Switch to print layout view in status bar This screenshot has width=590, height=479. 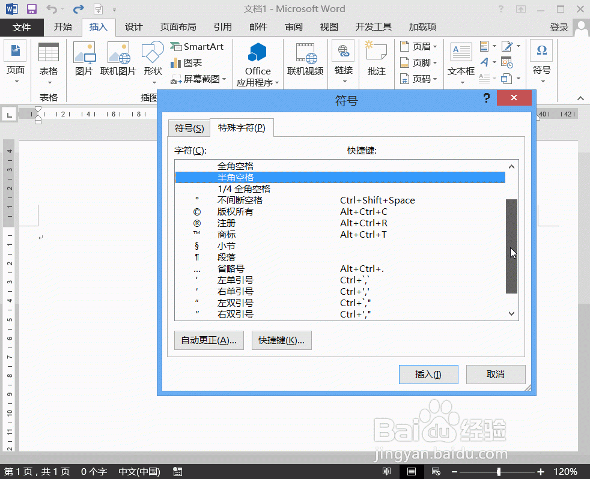click(x=412, y=472)
